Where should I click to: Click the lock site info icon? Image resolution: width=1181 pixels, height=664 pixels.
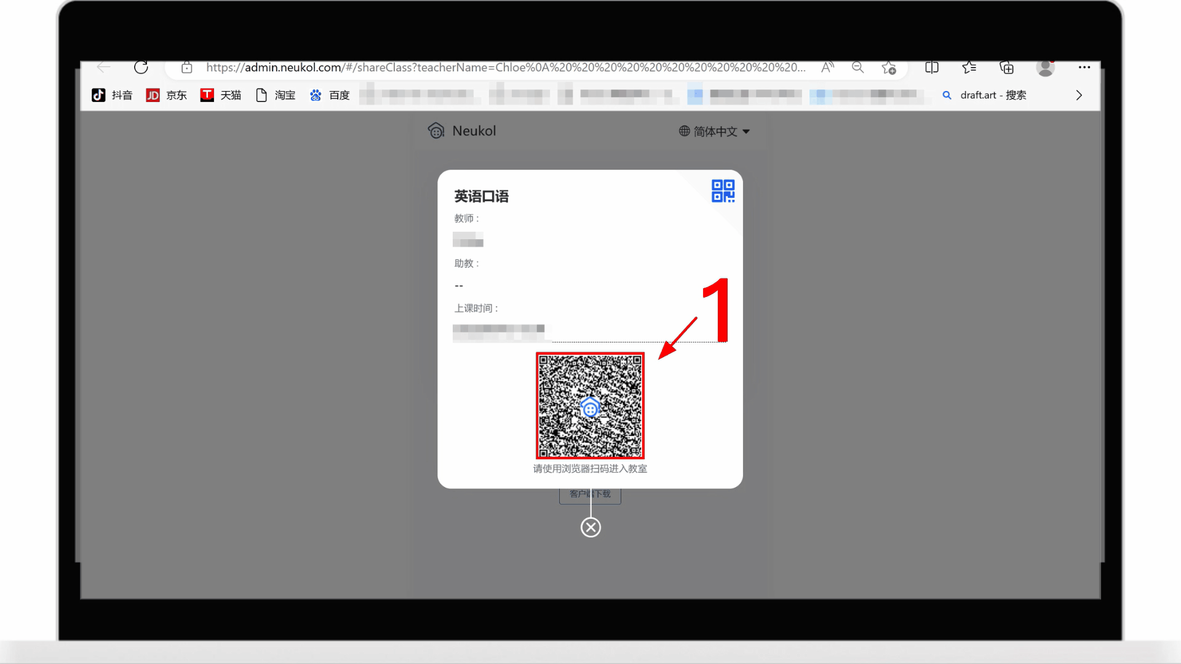pyautogui.click(x=187, y=68)
